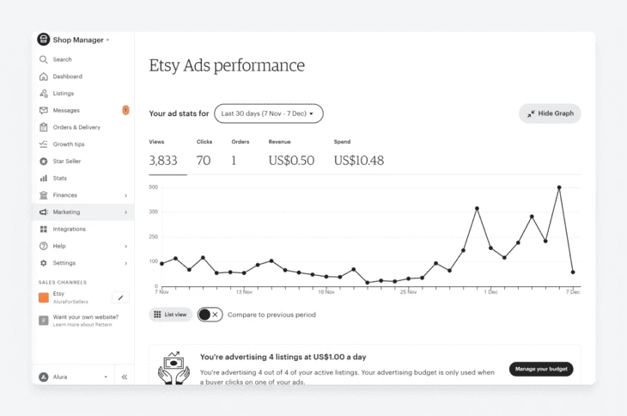This screenshot has width=627, height=416.
Task: Click the Etsy Ads performance heading
Action: click(227, 65)
